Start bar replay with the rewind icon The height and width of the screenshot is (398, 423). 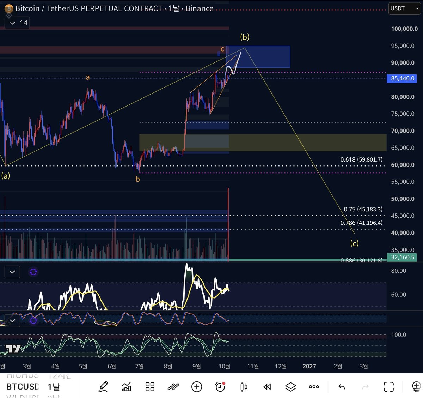coord(267,387)
